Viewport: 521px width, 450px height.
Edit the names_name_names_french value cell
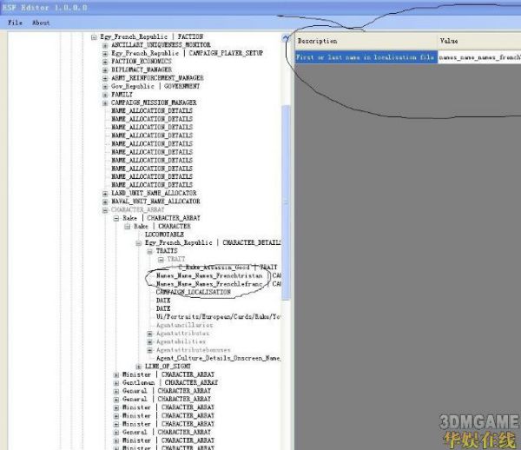pyautogui.click(x=478, y=56)
